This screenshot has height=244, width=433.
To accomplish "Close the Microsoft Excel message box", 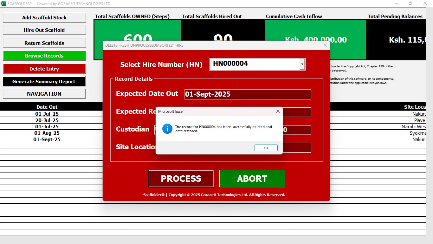I will [278, 111].
